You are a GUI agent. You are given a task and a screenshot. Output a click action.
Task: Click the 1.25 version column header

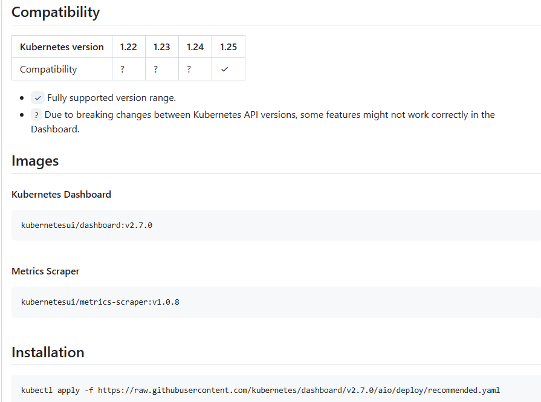click(x=228, y=47)
